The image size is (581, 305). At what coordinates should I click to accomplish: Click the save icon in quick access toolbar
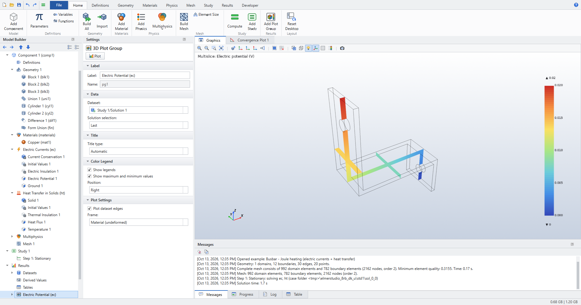(19, 5)
